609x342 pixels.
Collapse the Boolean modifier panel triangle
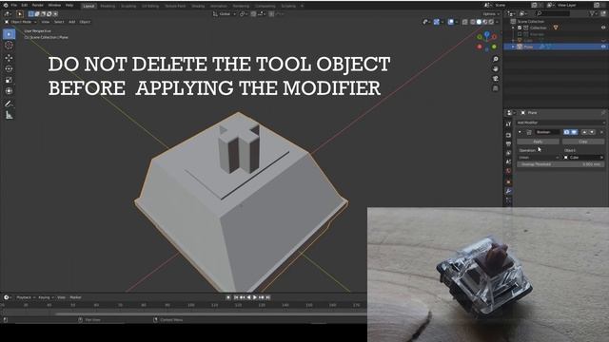point(520,132)
